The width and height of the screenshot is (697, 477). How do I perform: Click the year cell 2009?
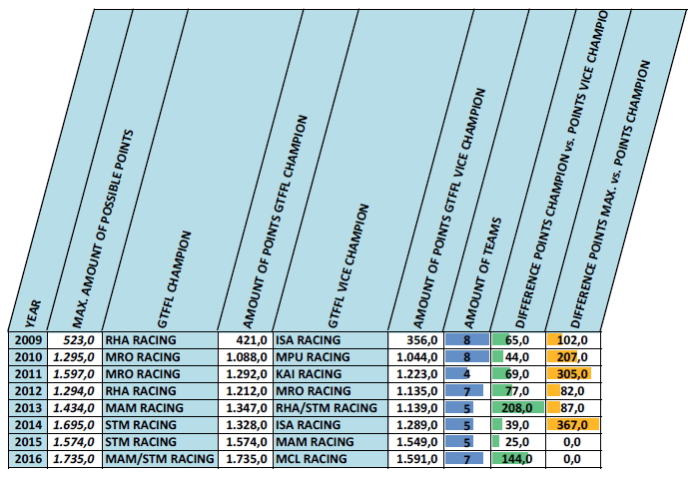click(28, 340)
